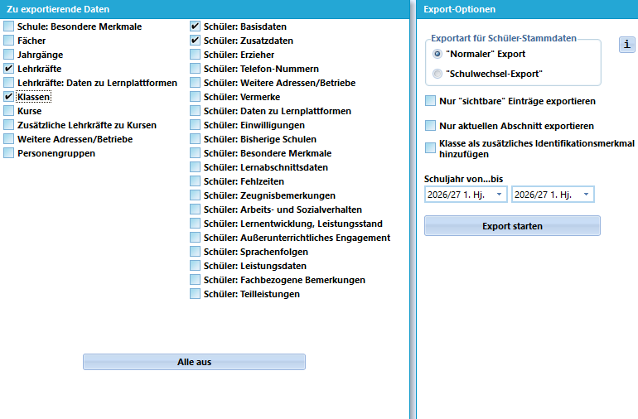The width and height of the screenshot is (638, 419).
Task: Select the "Normaler" Export radio button
Action: click(x=437, y=54)
